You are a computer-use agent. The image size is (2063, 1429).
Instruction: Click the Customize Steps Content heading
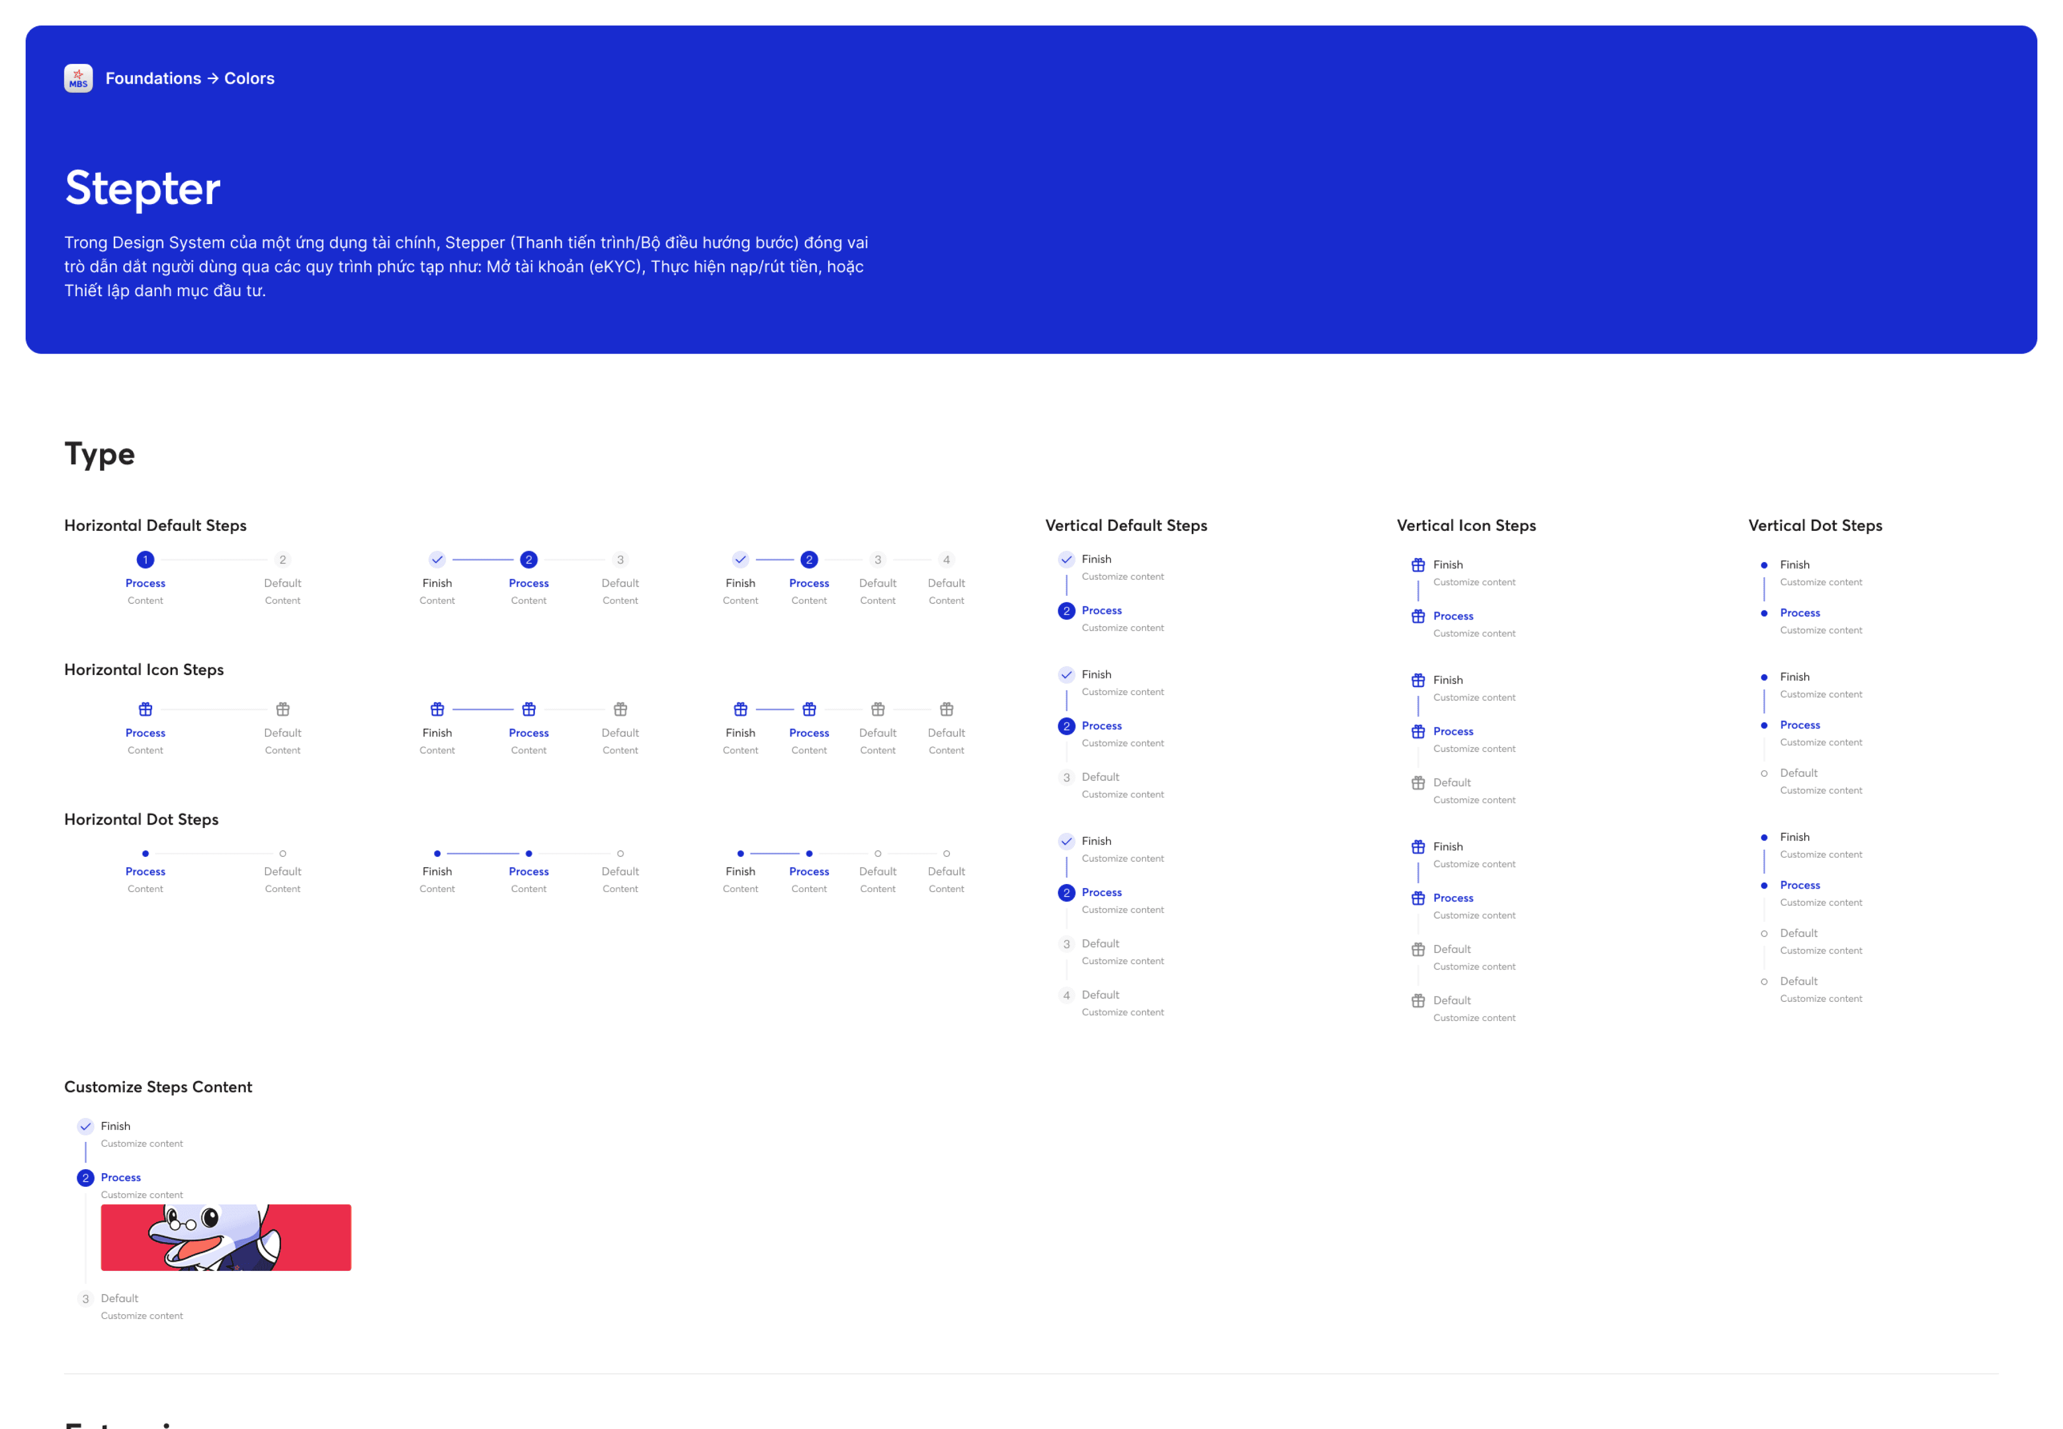[159, 1087]
